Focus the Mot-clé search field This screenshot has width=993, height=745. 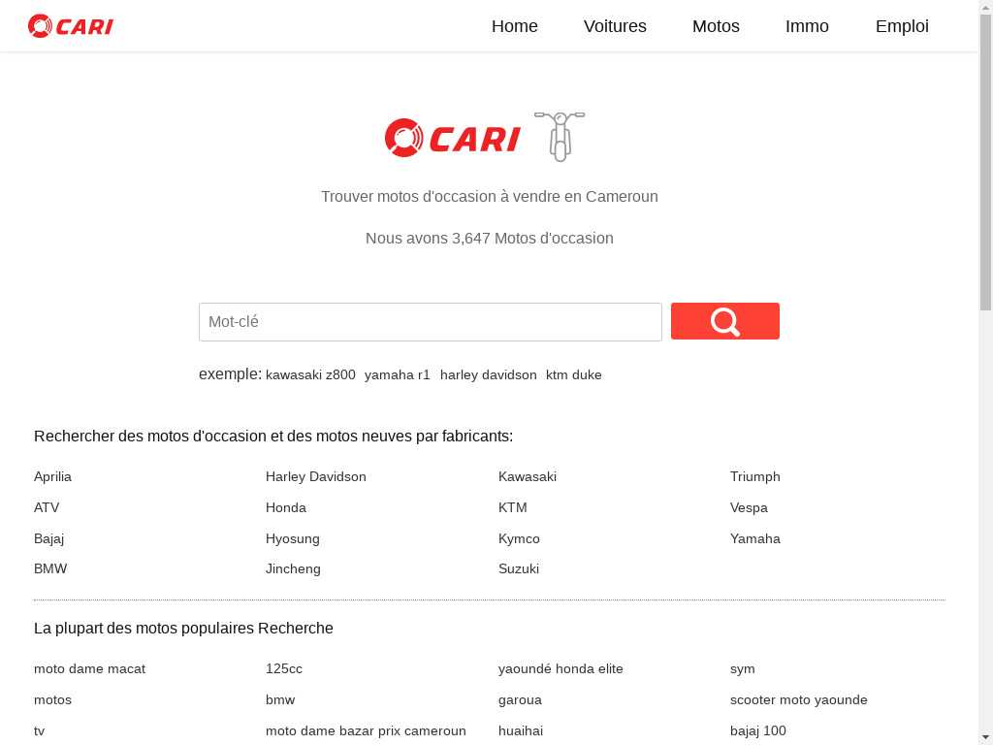(x=431, y=322)
